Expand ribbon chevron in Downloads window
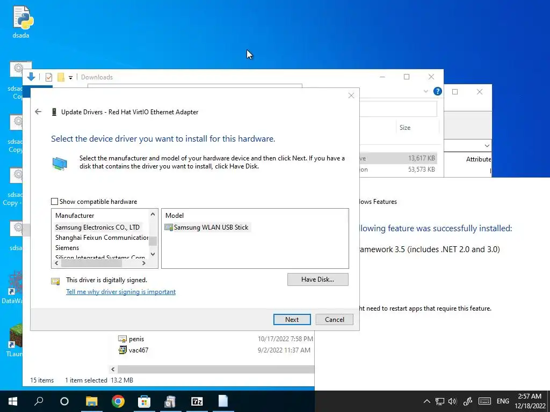 426,91
